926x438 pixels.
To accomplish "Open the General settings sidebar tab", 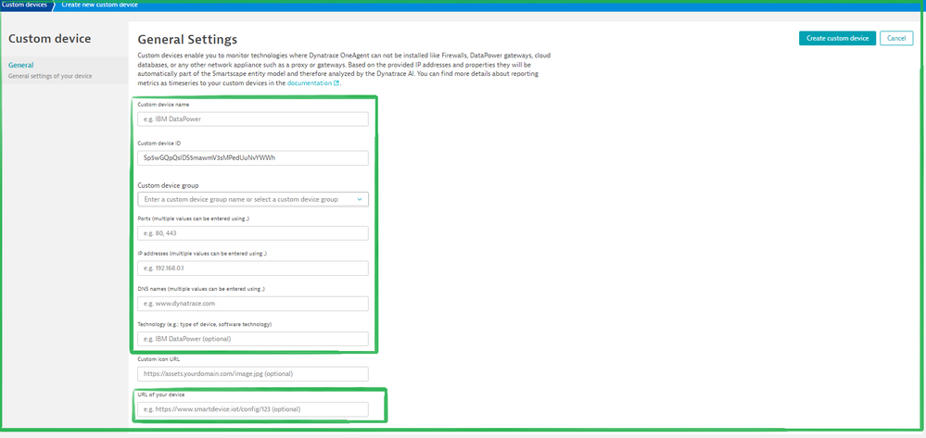I will [x=20, y=66].
